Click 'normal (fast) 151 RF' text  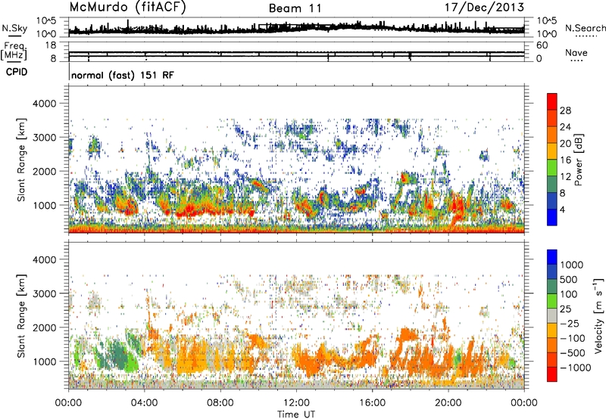123,75
